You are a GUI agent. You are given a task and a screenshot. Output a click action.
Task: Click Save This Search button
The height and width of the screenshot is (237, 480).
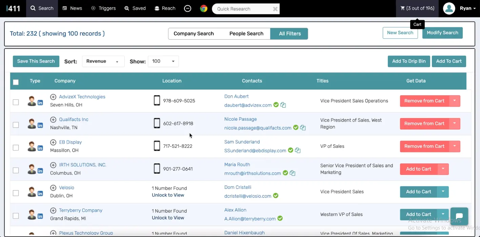(36, 61)
